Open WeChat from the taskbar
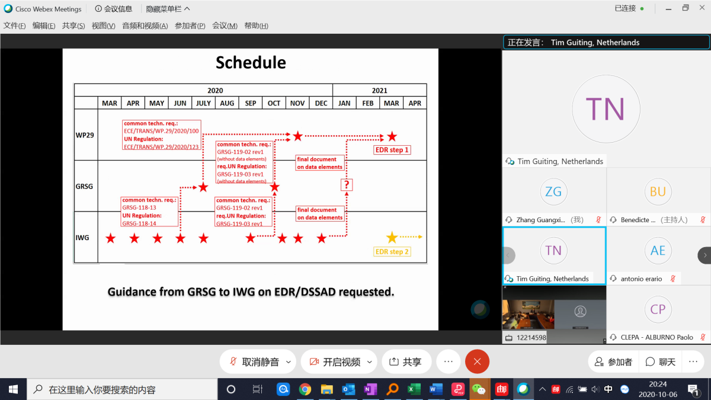Viewport: 711px width, 400px height. [479, 389]
